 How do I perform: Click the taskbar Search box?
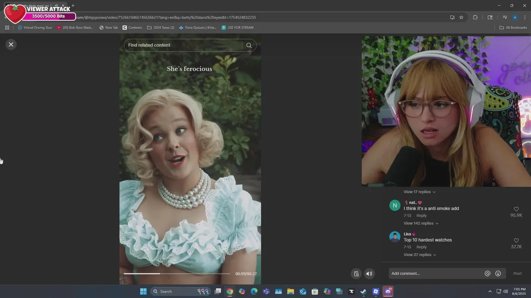(x=180, y=291)
